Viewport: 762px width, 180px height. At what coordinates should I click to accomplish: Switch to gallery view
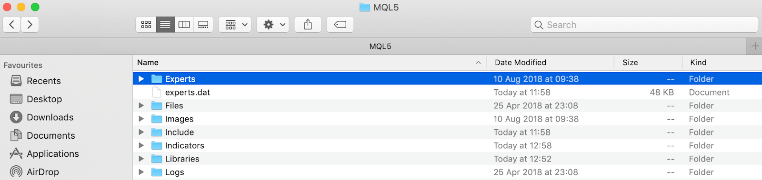[x=203, y=25]
